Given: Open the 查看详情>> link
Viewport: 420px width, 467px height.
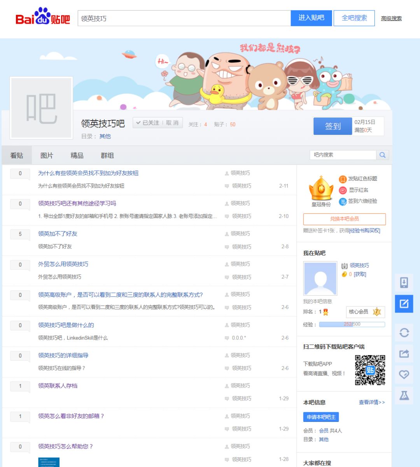Looking at the screenshot, I should tap(372, 402).
